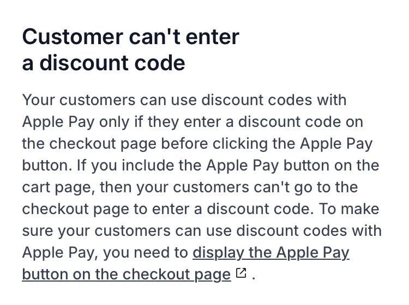Click the external link icon after the link
The image size is (409, 305).
point(242,273)
